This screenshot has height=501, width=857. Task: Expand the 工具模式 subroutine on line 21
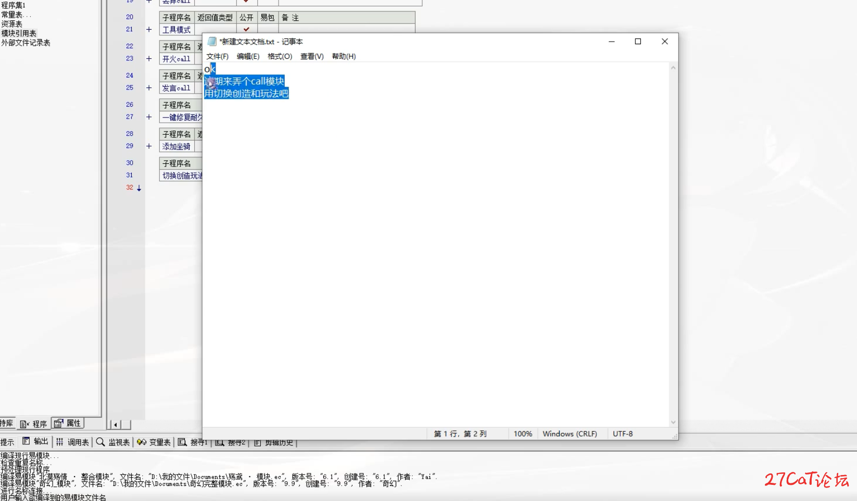pos(149,30)
